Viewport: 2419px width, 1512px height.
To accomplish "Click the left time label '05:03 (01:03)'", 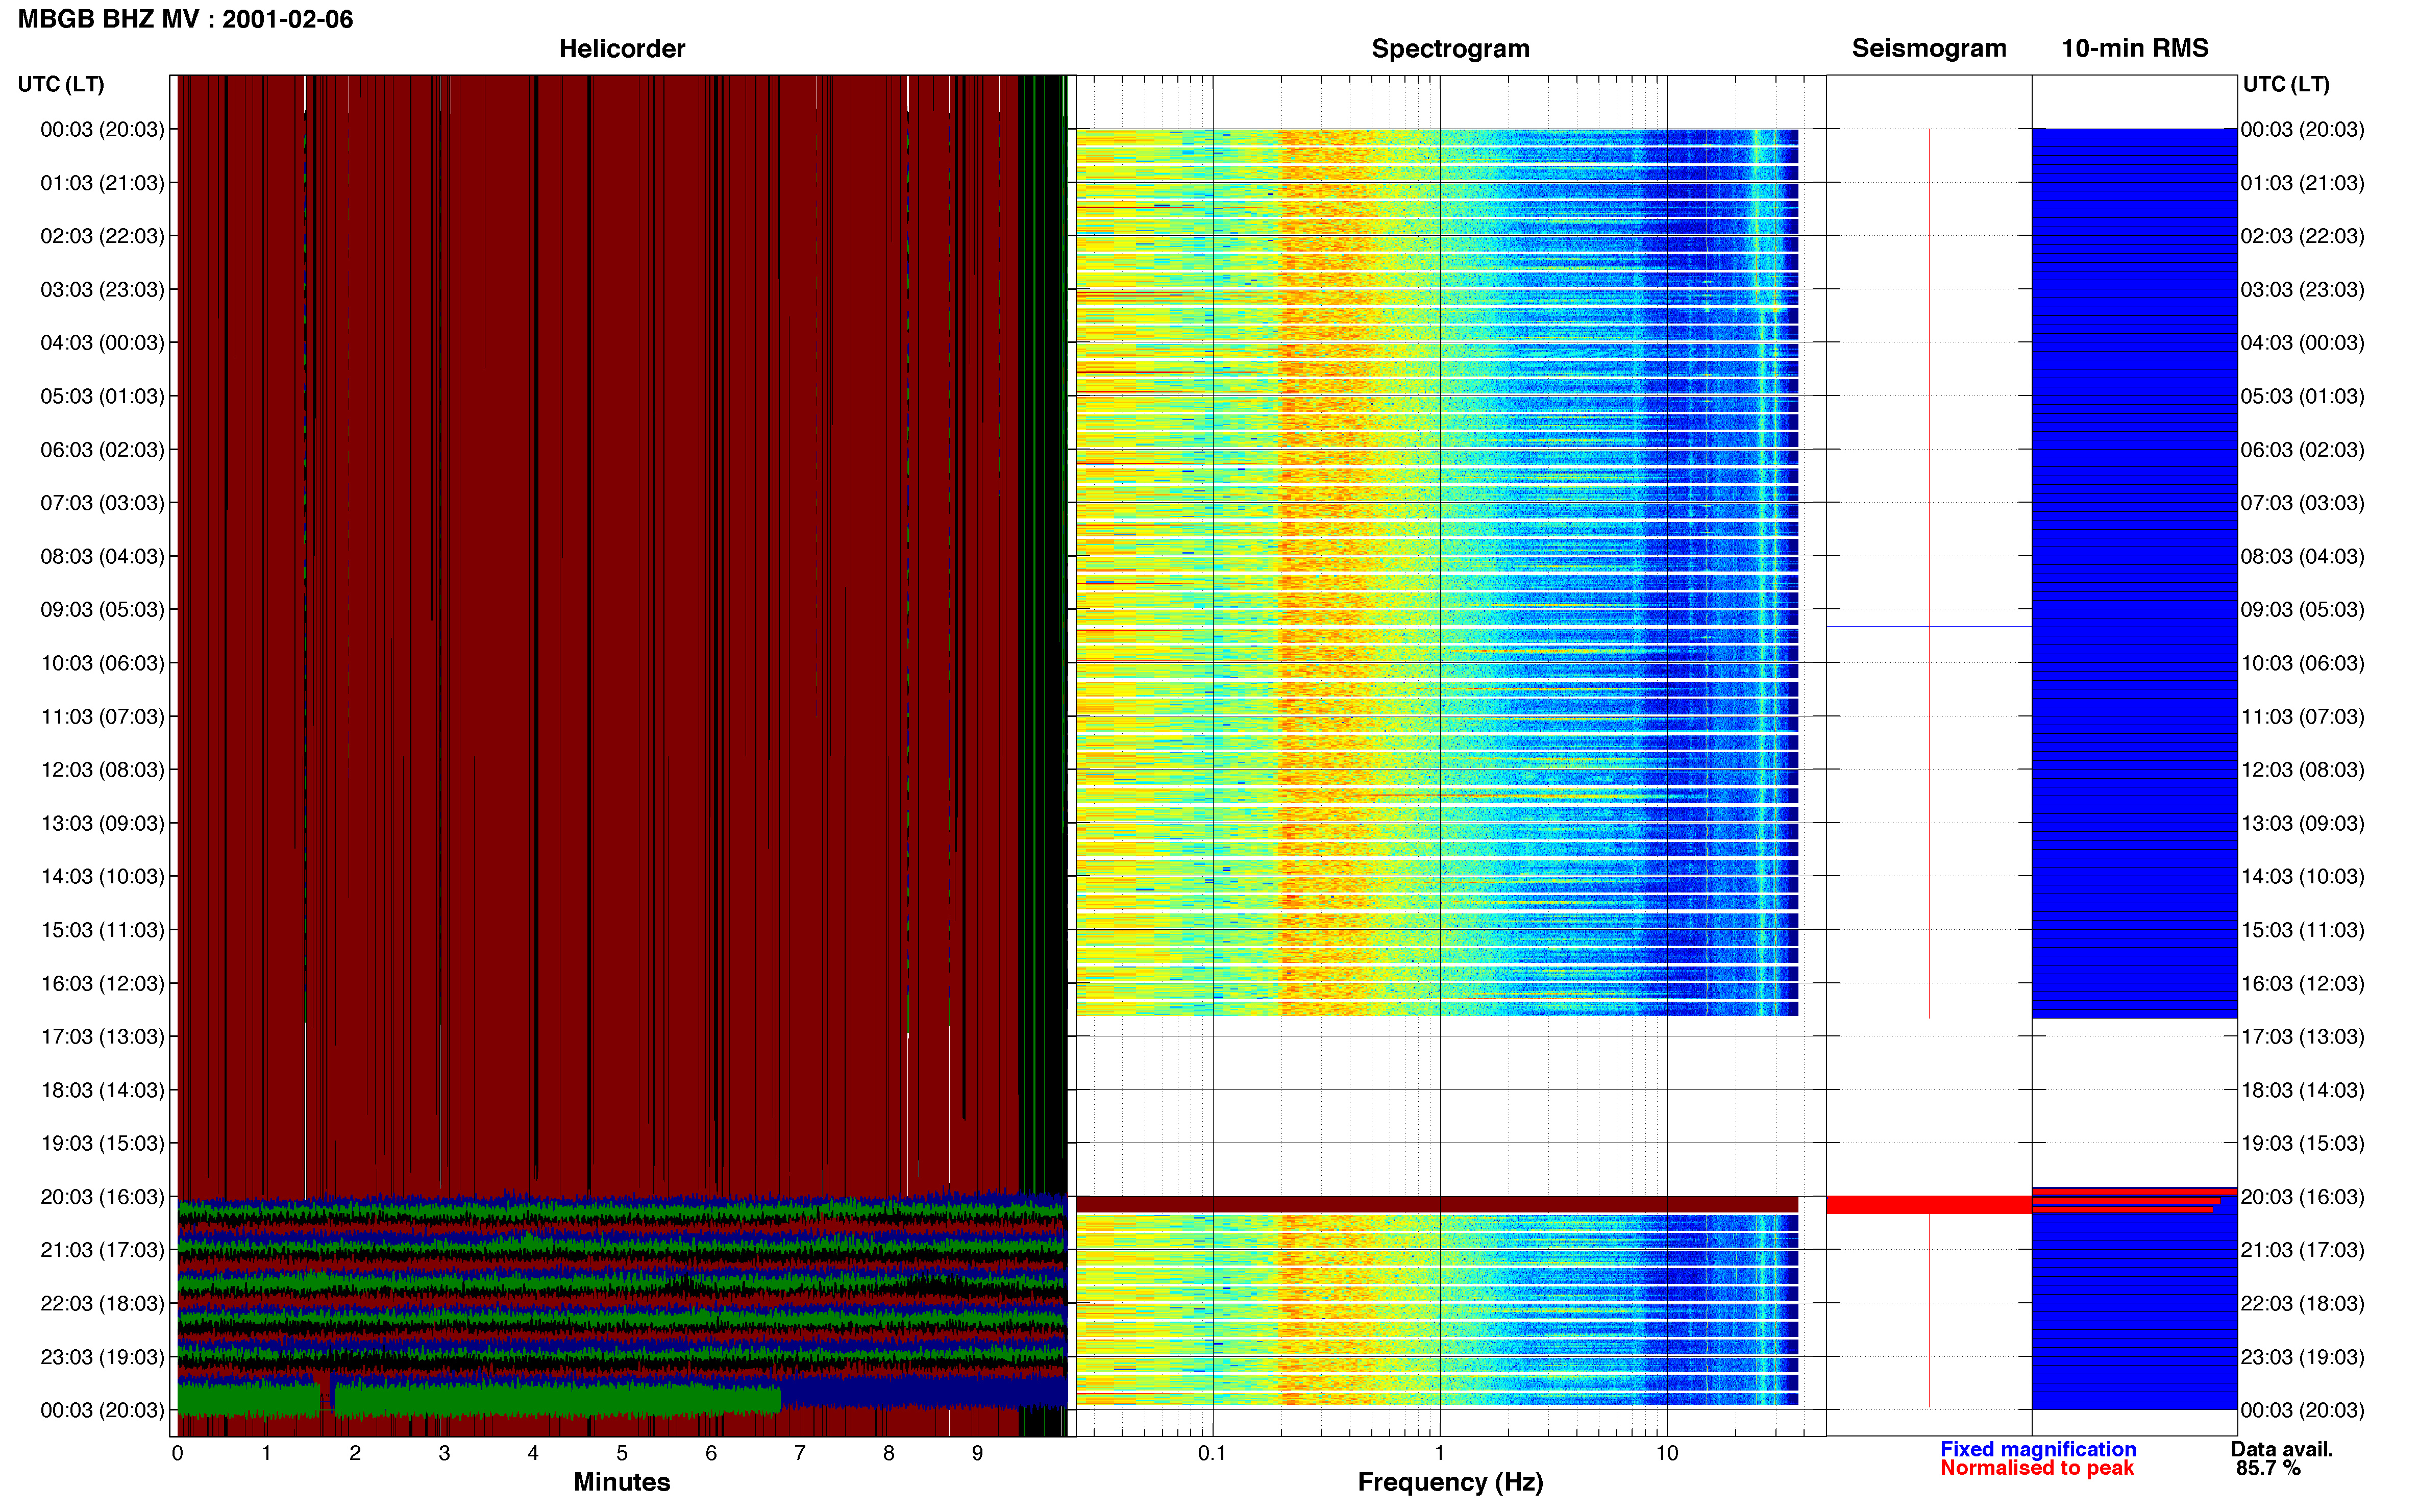I will pos(102,396).
